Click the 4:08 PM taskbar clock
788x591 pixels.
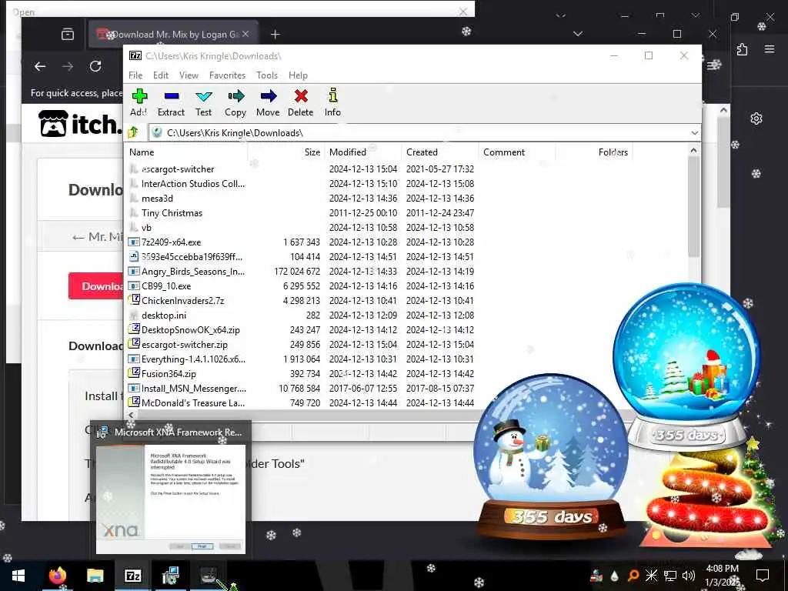point(722,569)
